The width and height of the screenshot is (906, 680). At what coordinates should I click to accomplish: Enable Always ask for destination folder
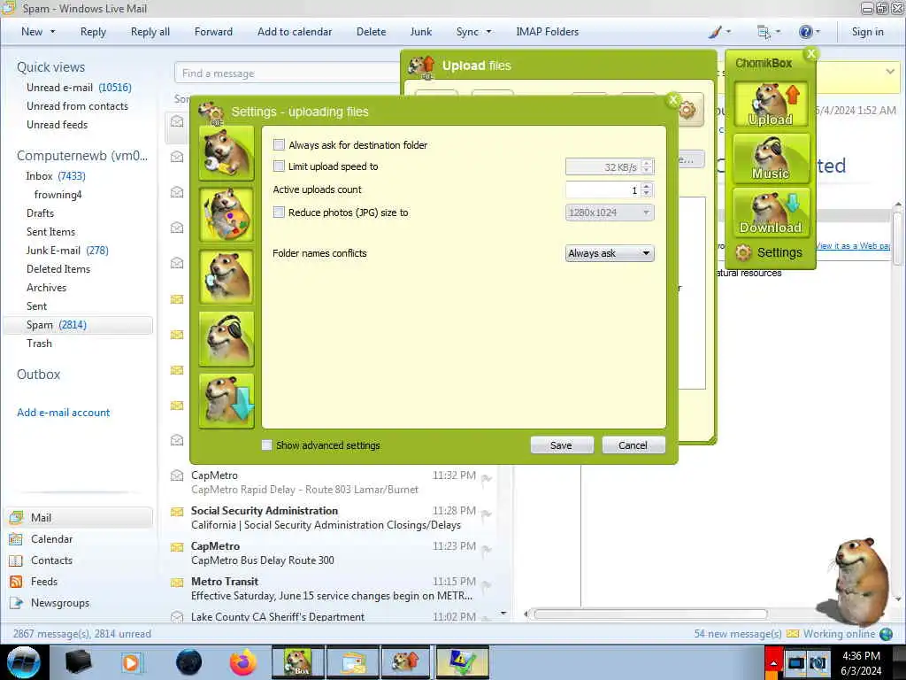coord(279,144)
